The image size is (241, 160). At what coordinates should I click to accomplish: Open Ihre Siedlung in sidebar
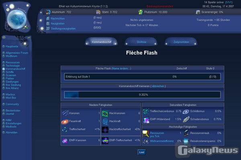tap(13, 85)
